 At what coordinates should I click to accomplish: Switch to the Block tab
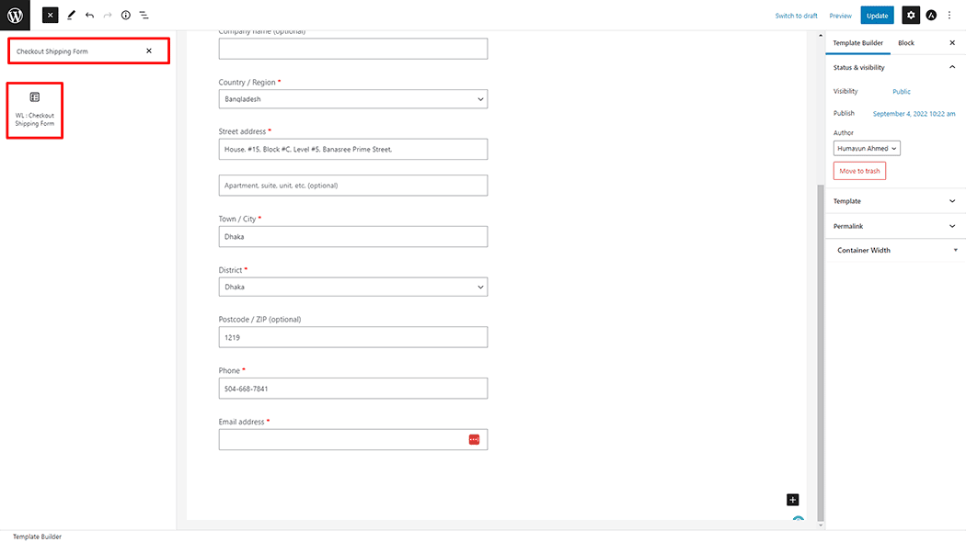pos(906,43)
